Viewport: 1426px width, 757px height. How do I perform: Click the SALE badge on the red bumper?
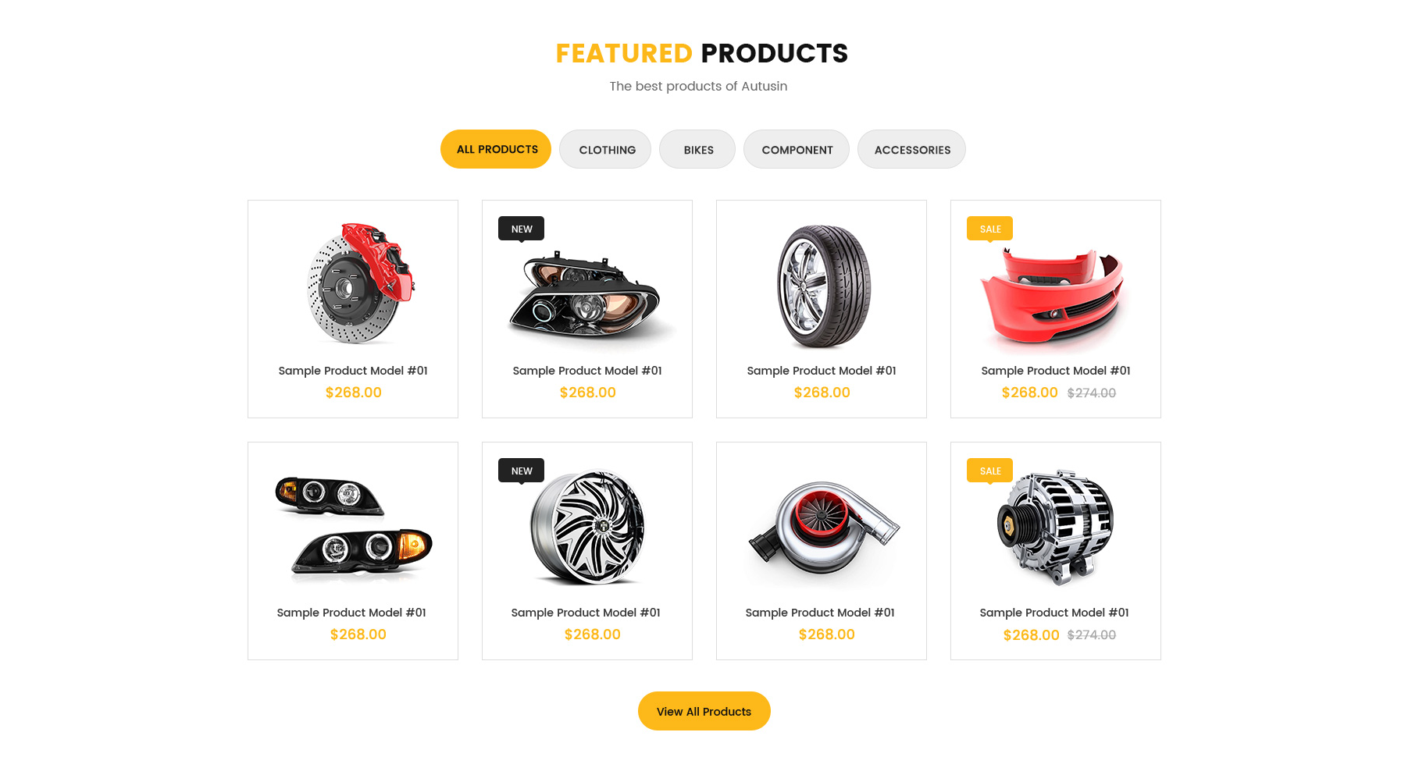[989, 229]
